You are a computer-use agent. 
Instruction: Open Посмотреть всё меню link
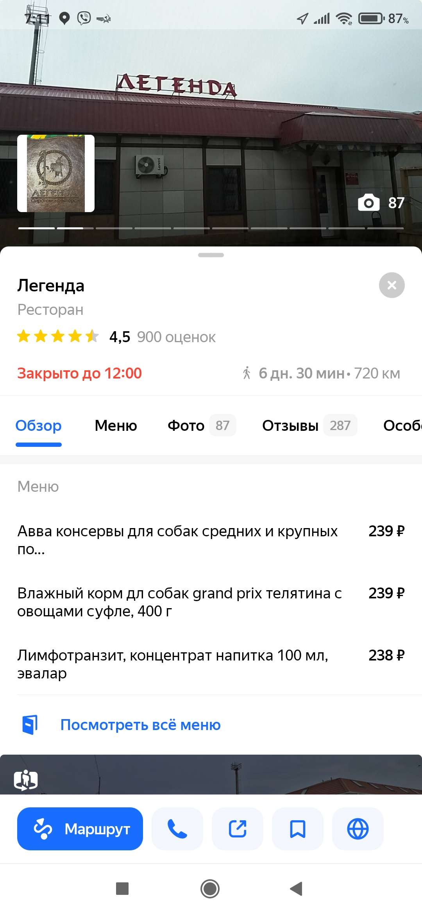click(140, 725)
